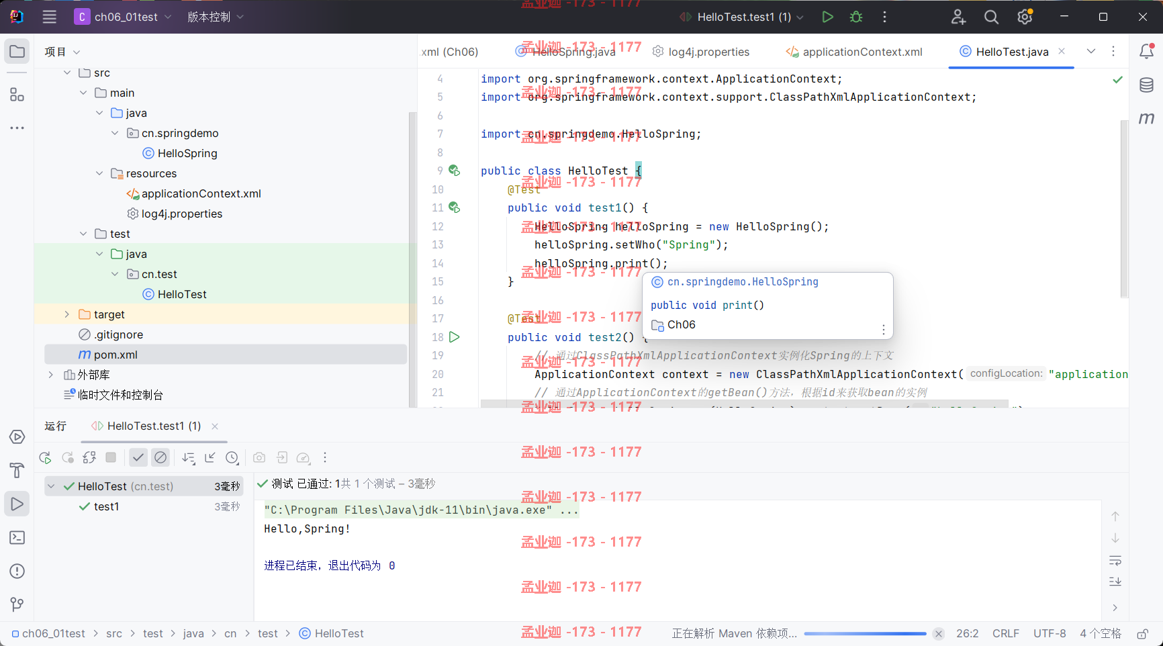The width and height of the screenshot is (1163, 646).
Task: Open the Problems tool window
Action: (17, 571)
